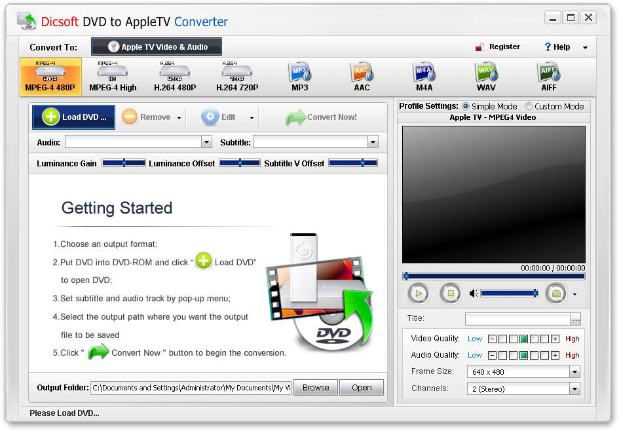
Task: Open the snapshot options dropdown arrow
Action: pos(575,295)
